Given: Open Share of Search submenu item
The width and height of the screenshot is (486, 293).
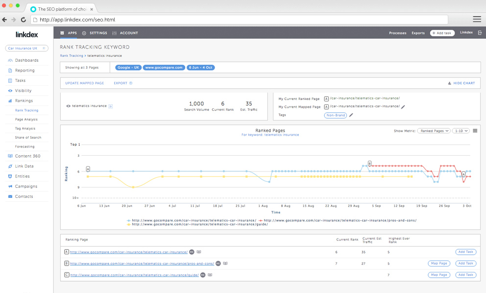Looking at the screenshot, I should [28, 137].
